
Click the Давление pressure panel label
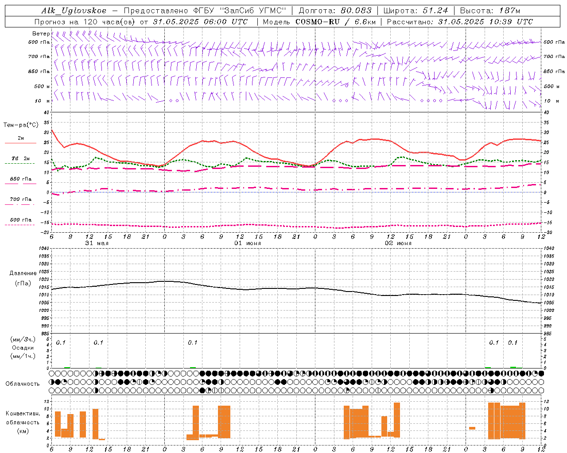tap(23, 273)
